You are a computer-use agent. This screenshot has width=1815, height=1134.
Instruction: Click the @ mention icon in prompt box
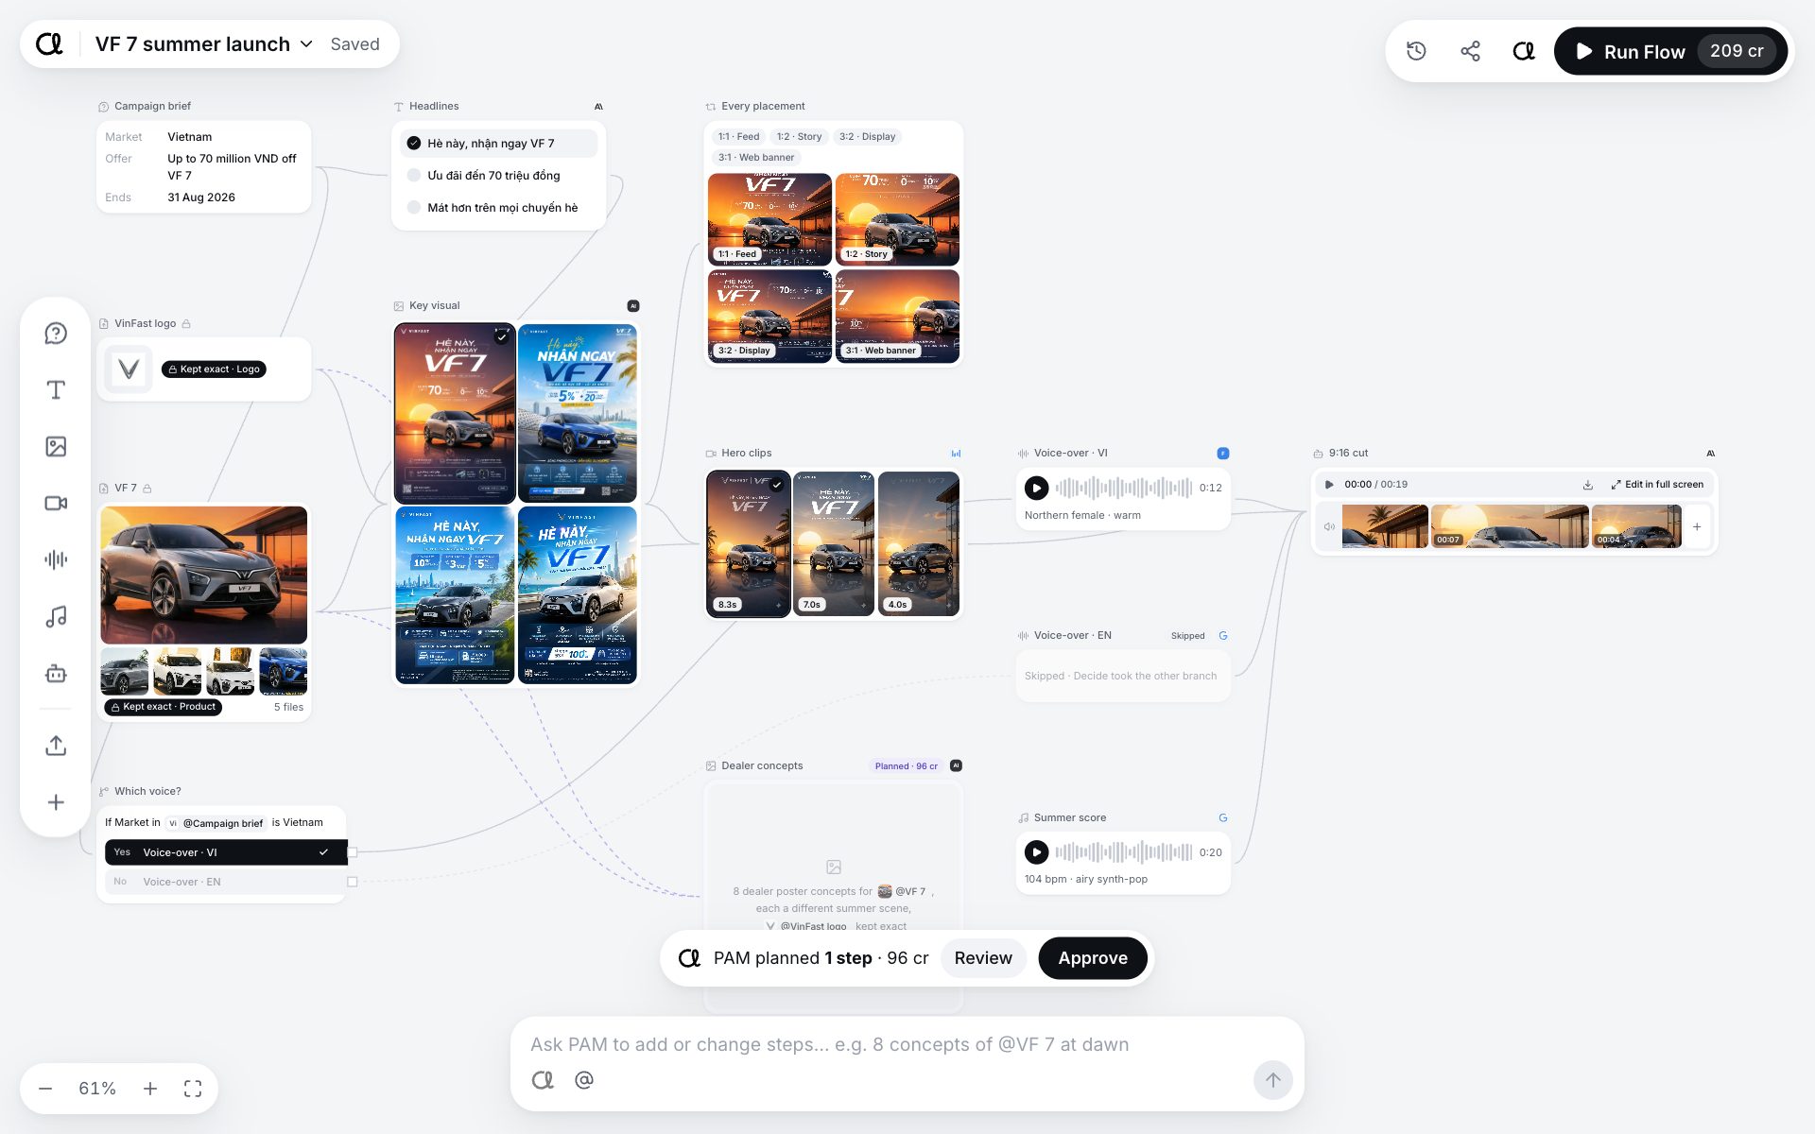pyautogui.click(x=584, y=1079)
